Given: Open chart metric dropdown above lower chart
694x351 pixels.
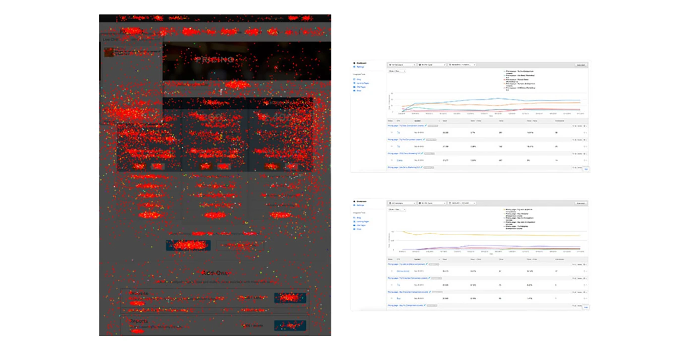Looking at the screenshot, I should pyautogui.click(x=397, y=210).
